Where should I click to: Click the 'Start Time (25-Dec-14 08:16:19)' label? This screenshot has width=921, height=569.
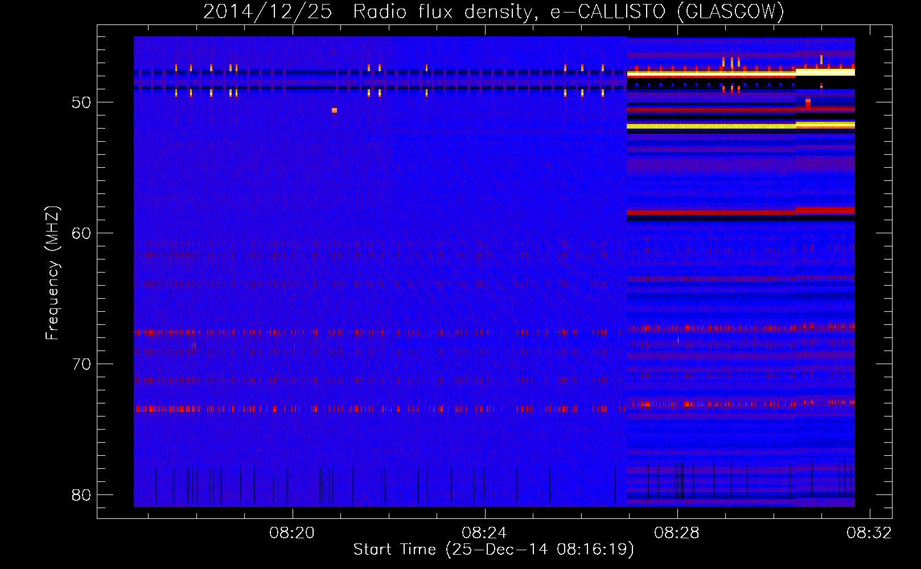click(x=494, y=550)
